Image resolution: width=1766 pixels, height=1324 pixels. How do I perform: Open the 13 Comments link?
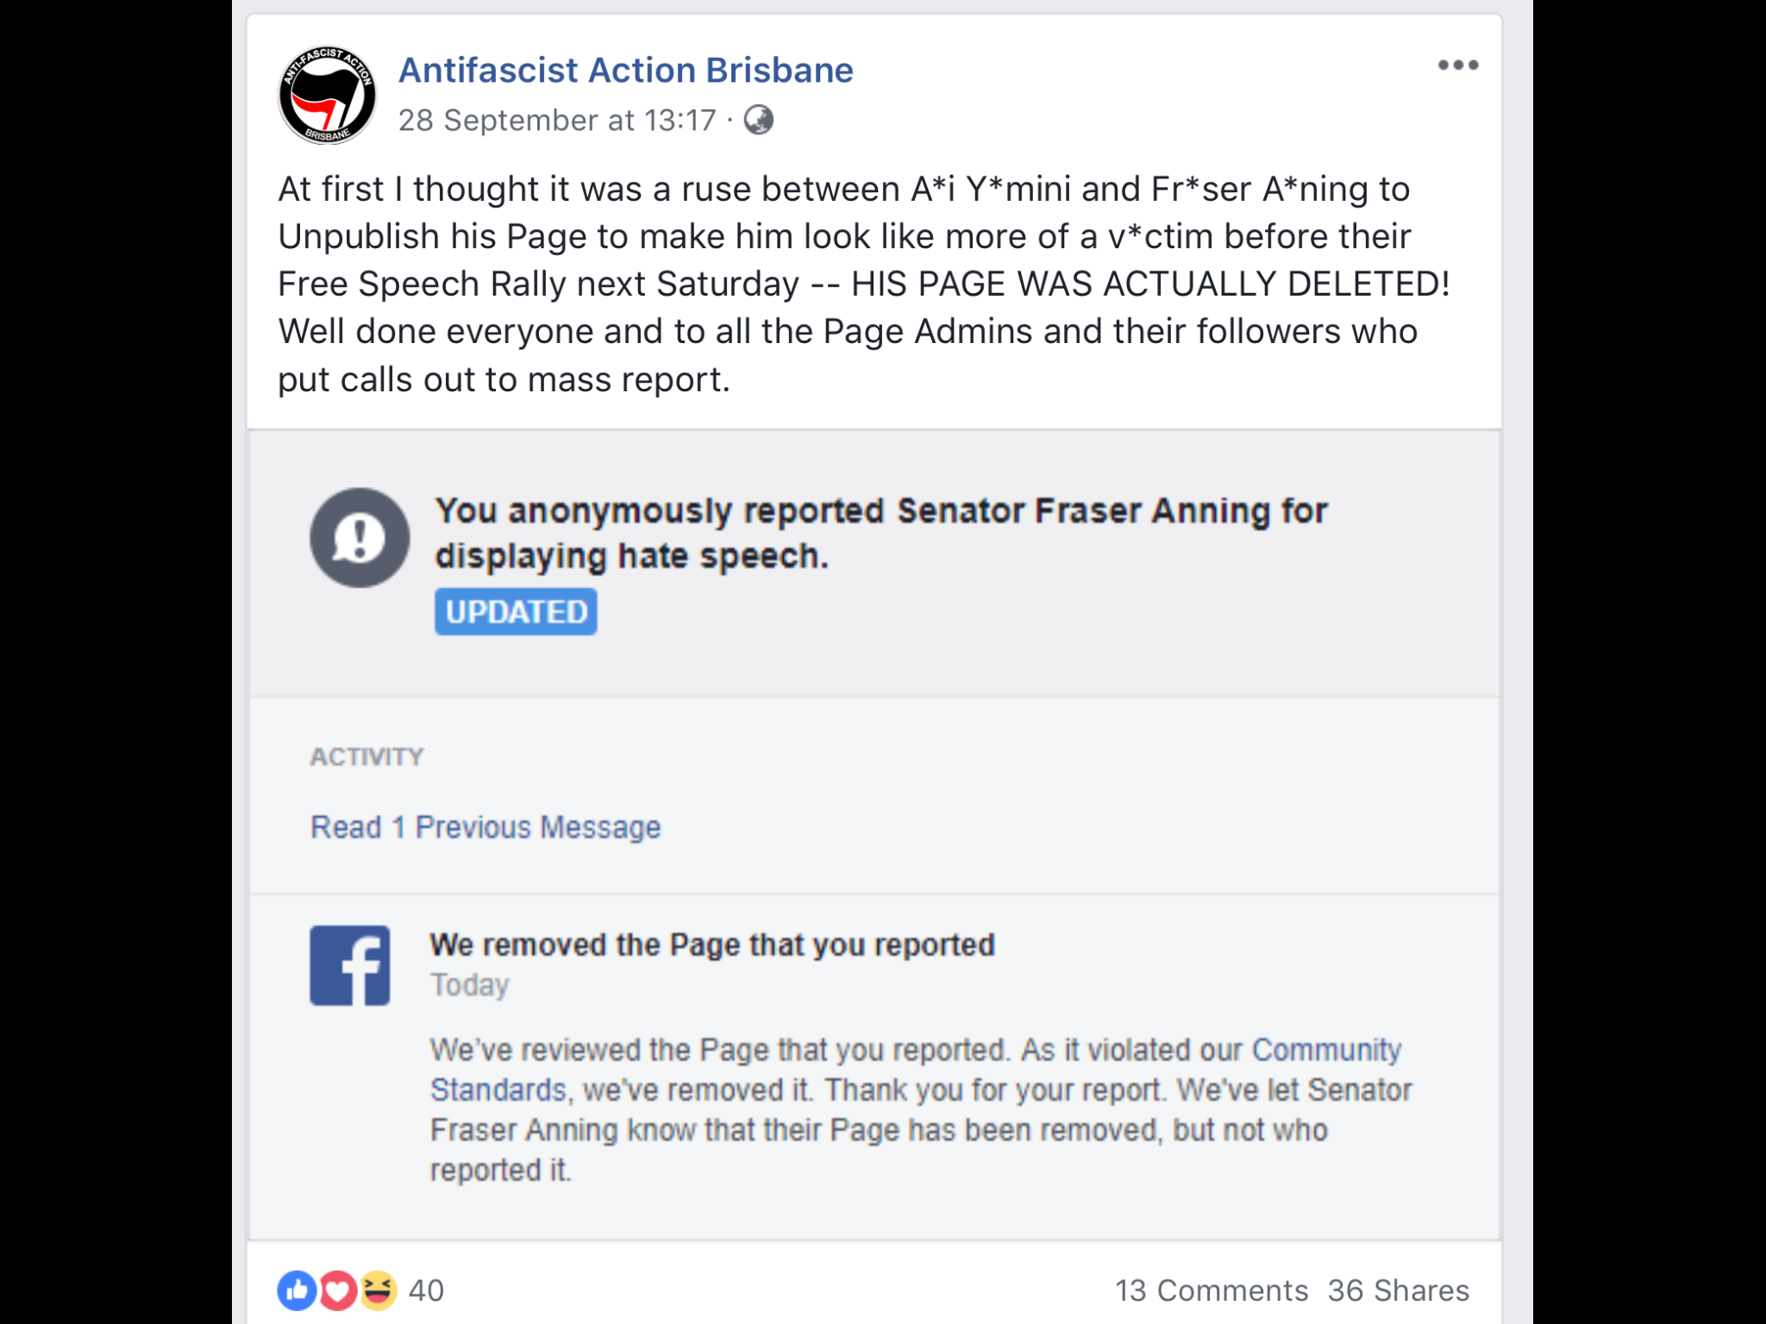pos(1212,1290)
